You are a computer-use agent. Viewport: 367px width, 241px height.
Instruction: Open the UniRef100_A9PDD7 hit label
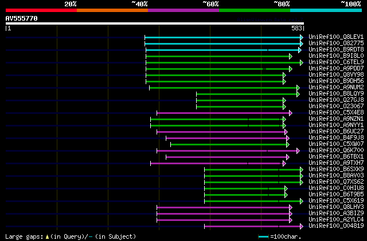(x=336, y=68)
